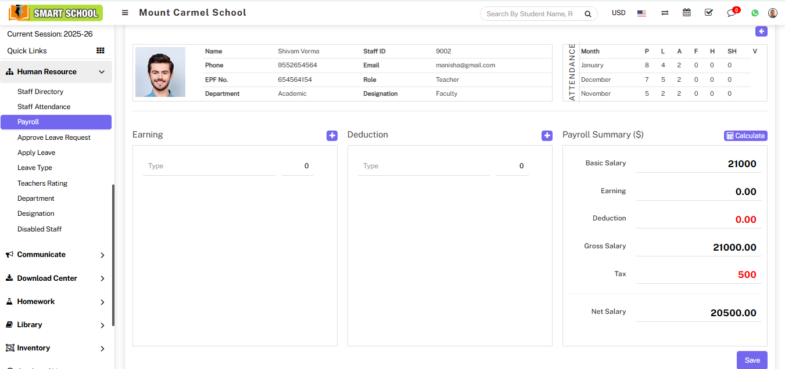The width and height of the screenshot is (785, 369).
Task: Click the search magnifier icon
Action: coord(587,13)
